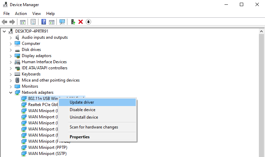This screenshot has height=157, width=265.
Task: Select WAN Miniport (PPTP) adapter
Action: pos(48,147)
